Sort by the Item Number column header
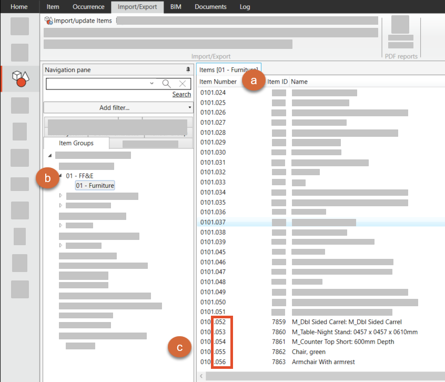 (x=218, y=82)
